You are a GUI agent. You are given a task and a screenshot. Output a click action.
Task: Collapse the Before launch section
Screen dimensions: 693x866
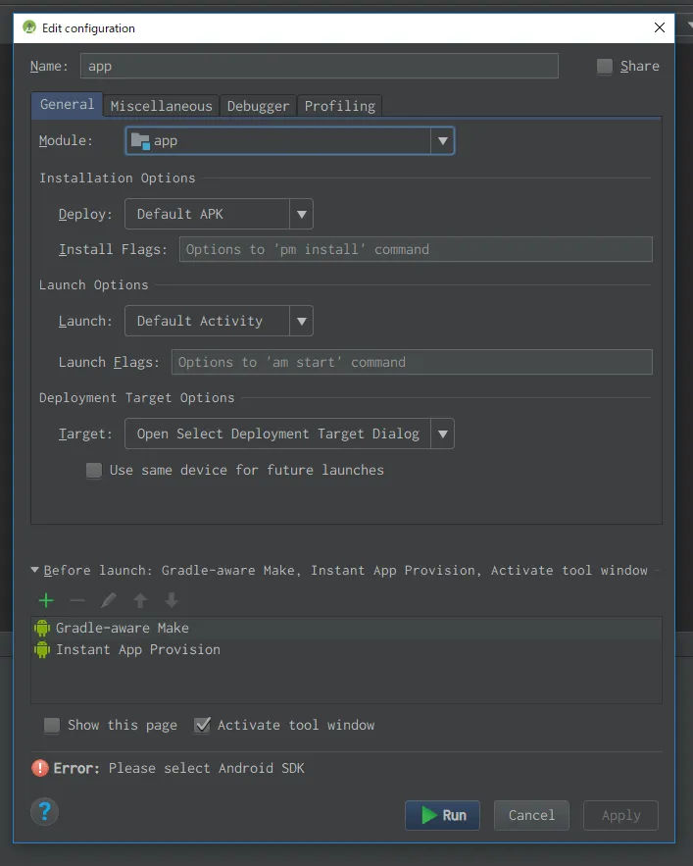tap(36, 570)
